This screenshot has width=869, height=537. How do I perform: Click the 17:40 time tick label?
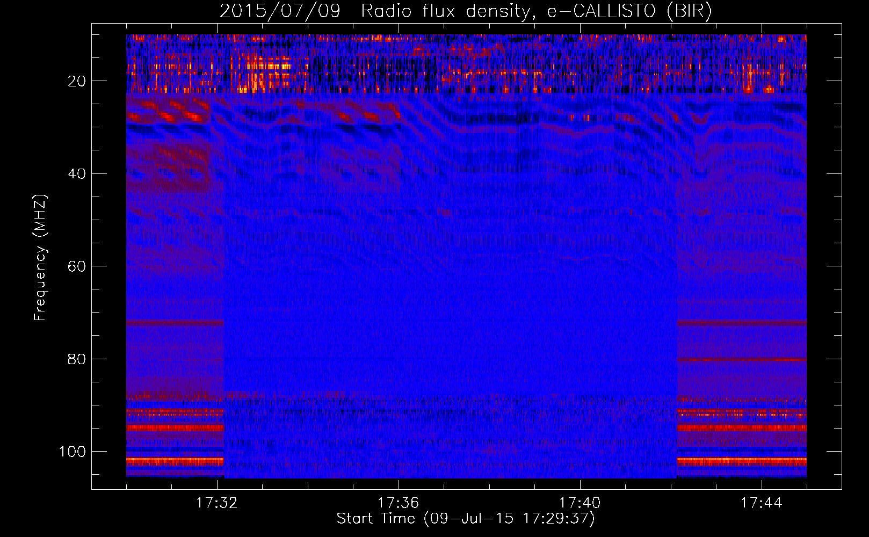(580, 503)
